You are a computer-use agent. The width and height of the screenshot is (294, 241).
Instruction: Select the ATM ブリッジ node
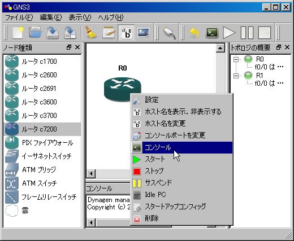(x=42, y=170)
